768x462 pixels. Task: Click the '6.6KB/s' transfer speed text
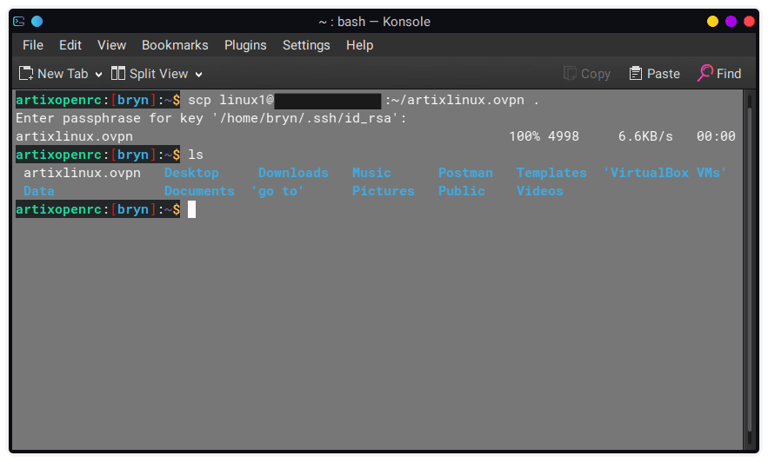(645, 136)
